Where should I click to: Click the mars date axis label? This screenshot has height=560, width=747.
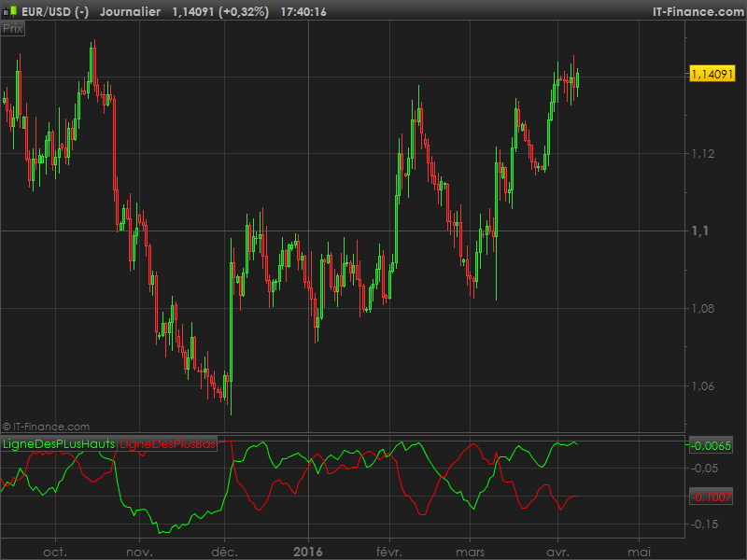[x=471, y=552]
